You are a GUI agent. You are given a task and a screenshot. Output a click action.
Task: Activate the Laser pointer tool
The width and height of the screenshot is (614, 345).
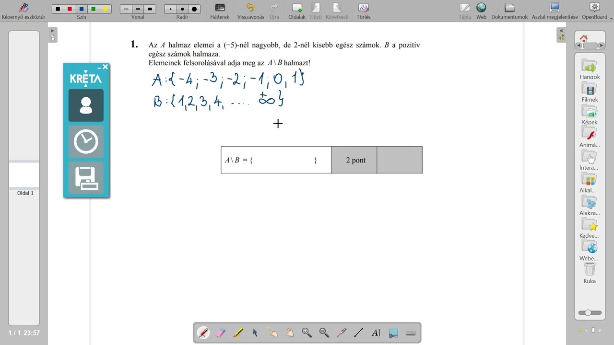pos(342,333)
